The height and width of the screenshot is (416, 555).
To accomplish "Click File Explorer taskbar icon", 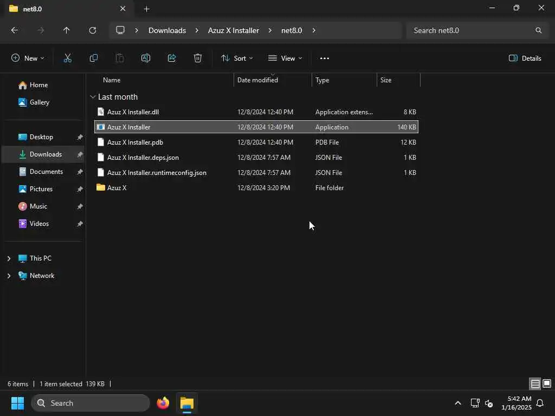I will tap(187, 403).
